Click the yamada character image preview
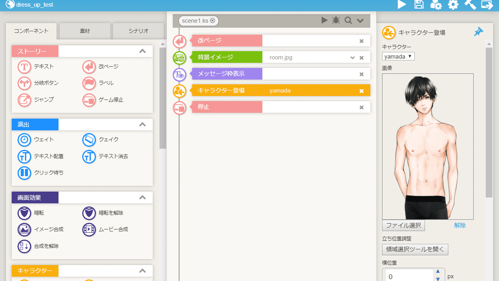 tap(428, 147)
